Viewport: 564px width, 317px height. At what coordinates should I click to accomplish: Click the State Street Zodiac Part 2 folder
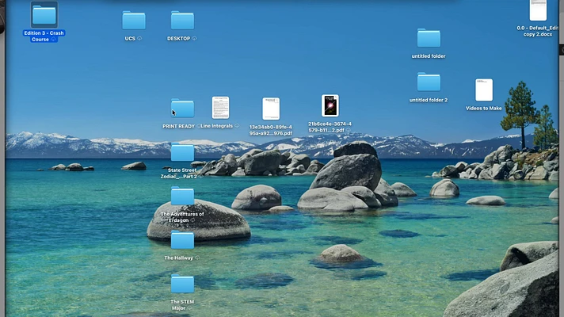[182, 153]
